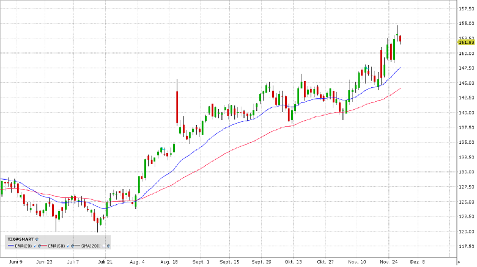The width and height of the screenshot is (477, 267).
Task: Click the Juli 21 date label
Action: [105, 262]
